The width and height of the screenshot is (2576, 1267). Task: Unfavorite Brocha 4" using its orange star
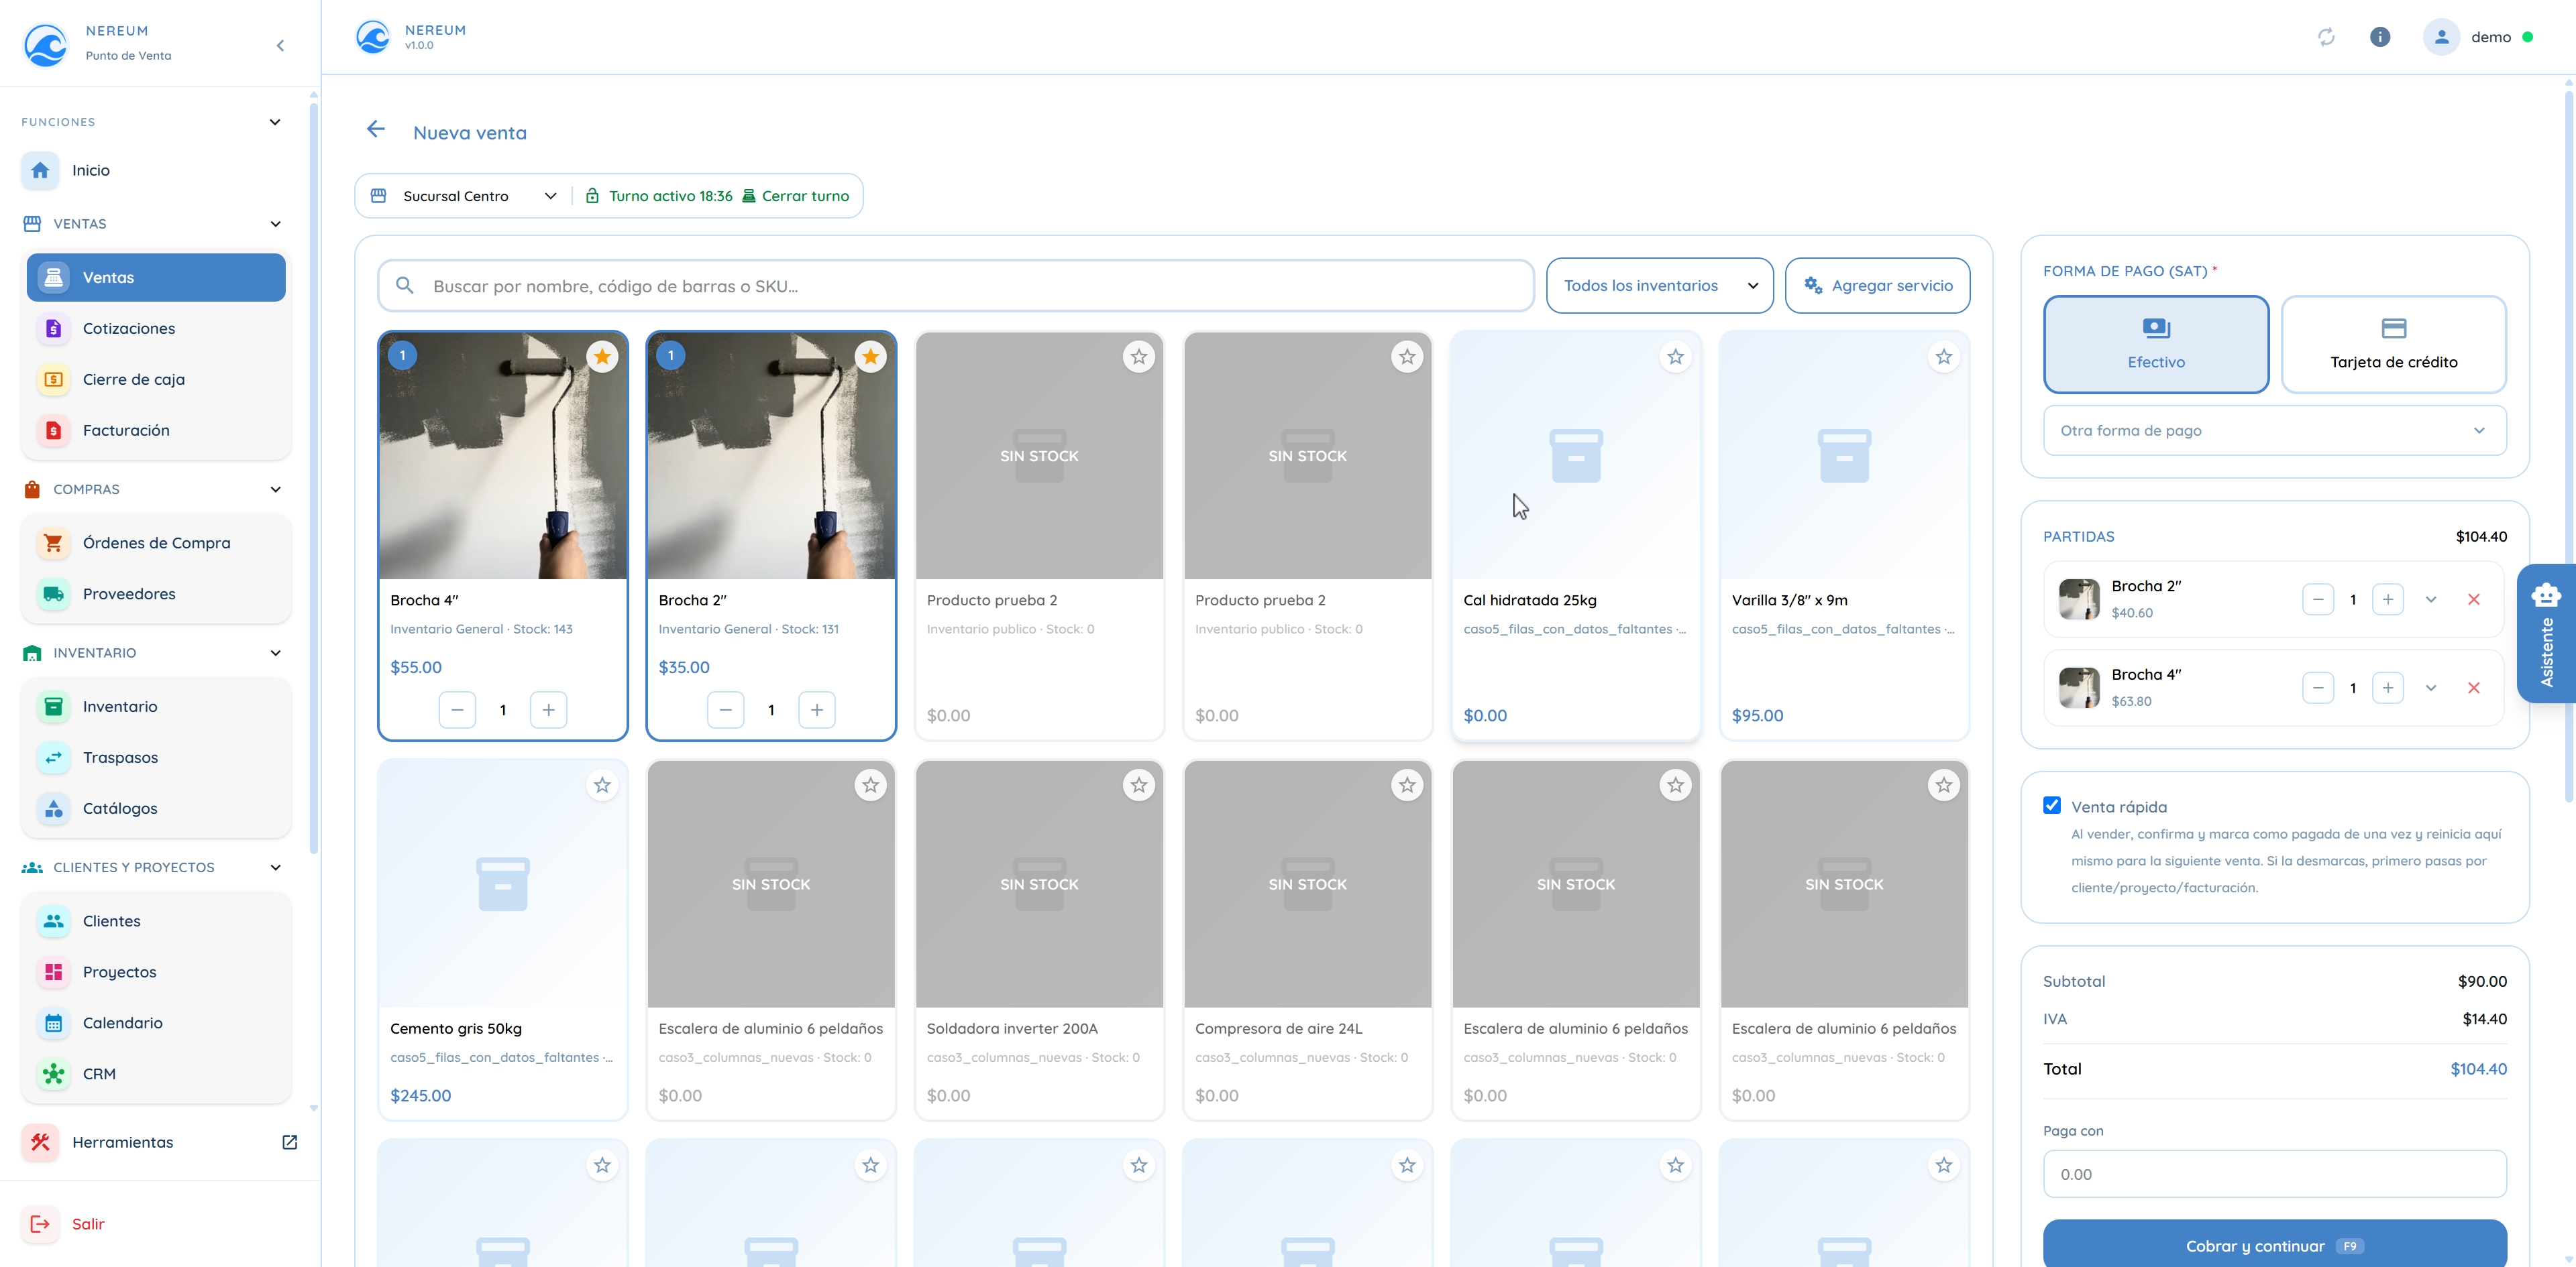602,357
